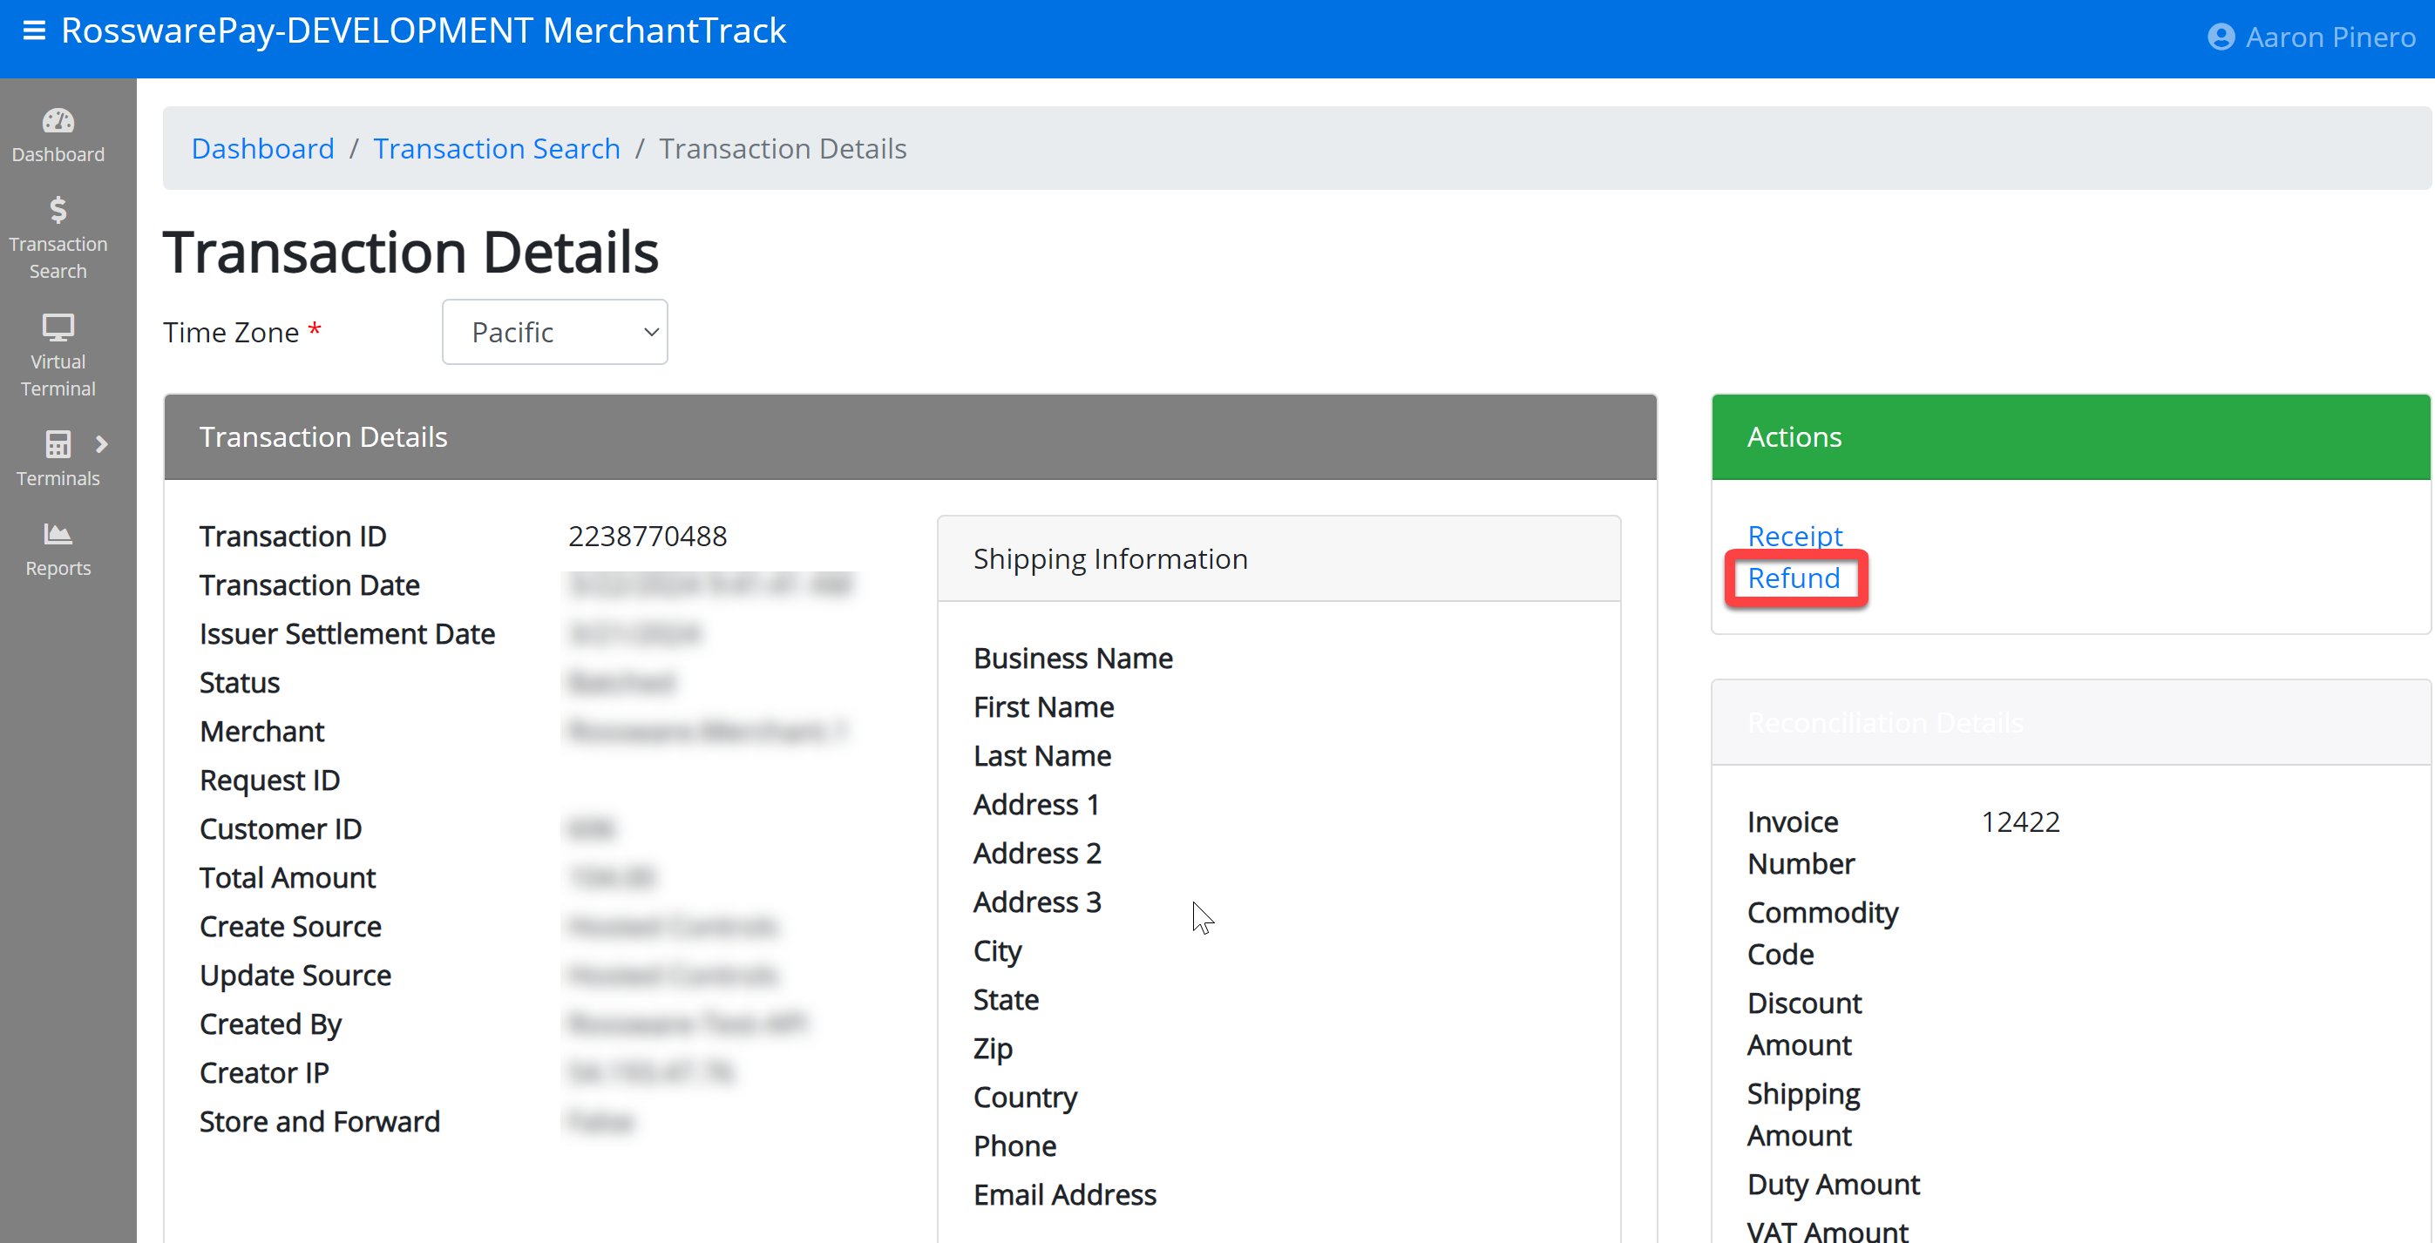
Task: Click the Dashboard gauge icon in sidebar
Action: 58,121
